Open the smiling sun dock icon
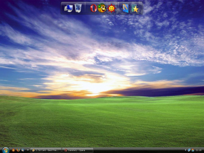The width and height of the screenshot is (204, 153). [111, 9]
